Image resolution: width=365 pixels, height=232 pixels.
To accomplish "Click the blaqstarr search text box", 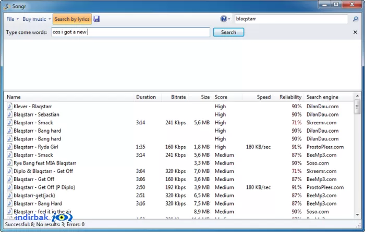I will click(x=291, y=19).
